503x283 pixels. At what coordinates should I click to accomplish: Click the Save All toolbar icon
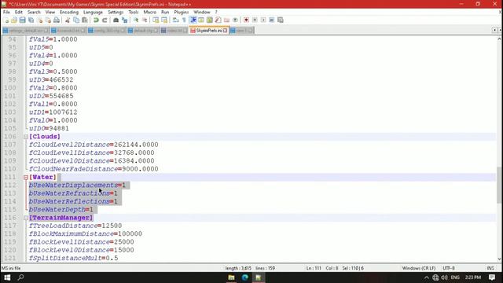[x=31, y=20]
